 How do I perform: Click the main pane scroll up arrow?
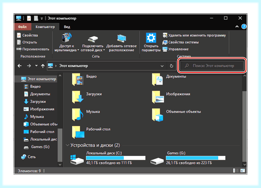pyautogui.click(x=244, y=76)
